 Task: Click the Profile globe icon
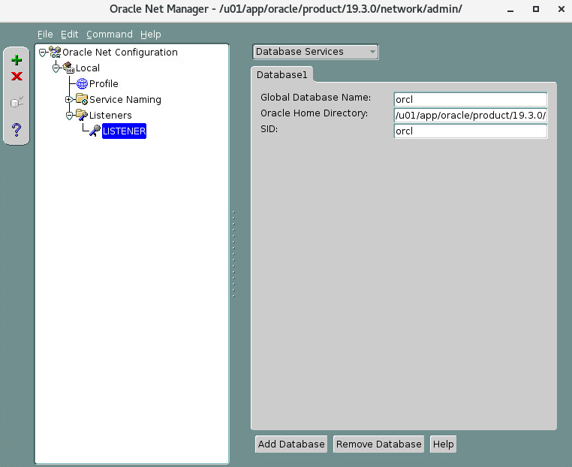82,83
